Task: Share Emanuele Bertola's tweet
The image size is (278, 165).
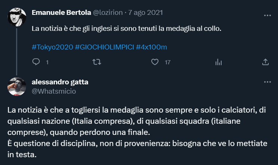Action: pos(266,62)
